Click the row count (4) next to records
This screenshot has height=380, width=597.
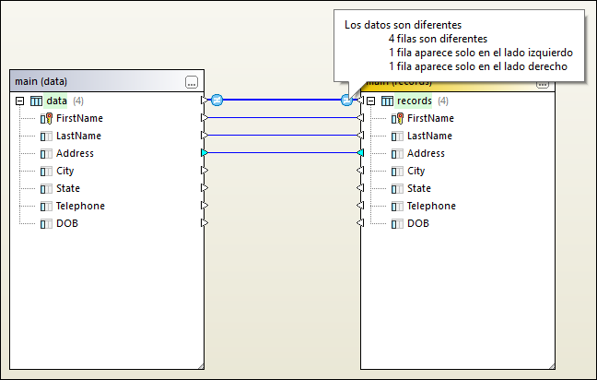pos(443,101)
